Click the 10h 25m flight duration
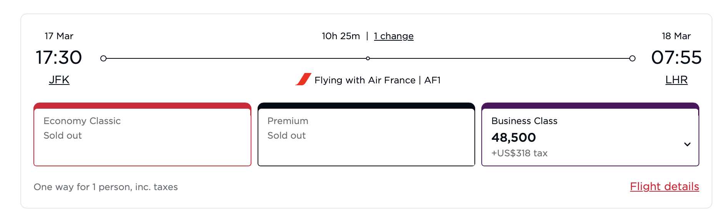 [341, 36]
